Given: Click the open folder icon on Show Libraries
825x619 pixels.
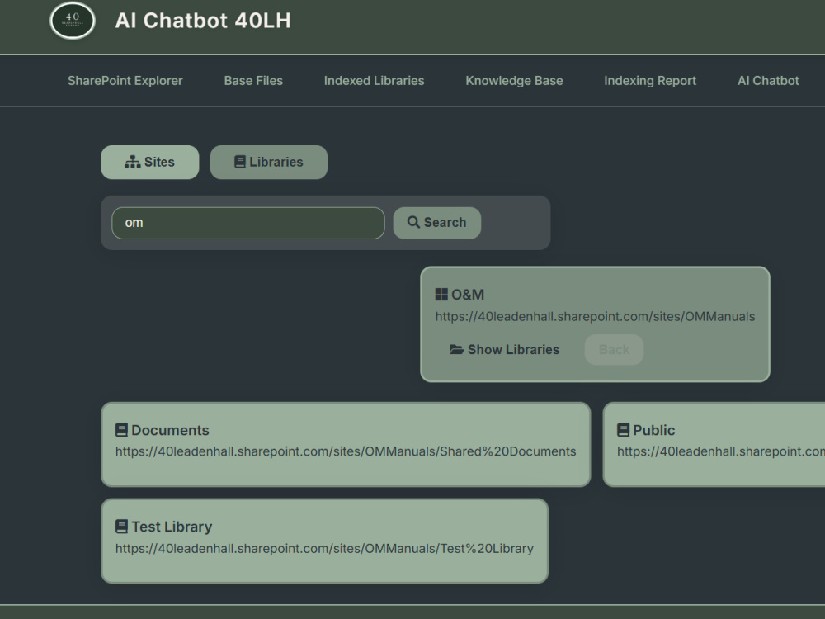Looking at the screenshot, I should pos(456,349).
